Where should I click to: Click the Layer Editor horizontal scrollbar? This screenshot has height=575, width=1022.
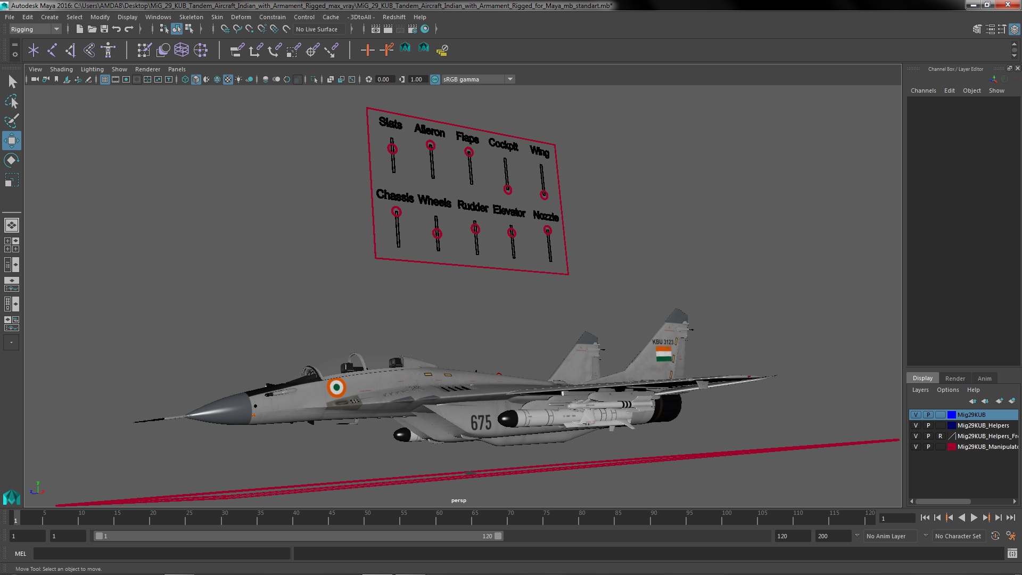click(x=943, y=501)
